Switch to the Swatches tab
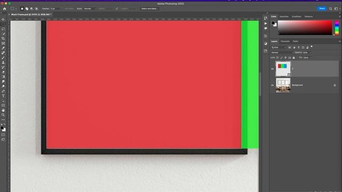342x192 pixels. pyautogui.click(x=284, y=17)
